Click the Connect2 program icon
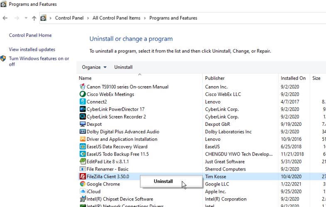326x207 pixels. point(83,101)
